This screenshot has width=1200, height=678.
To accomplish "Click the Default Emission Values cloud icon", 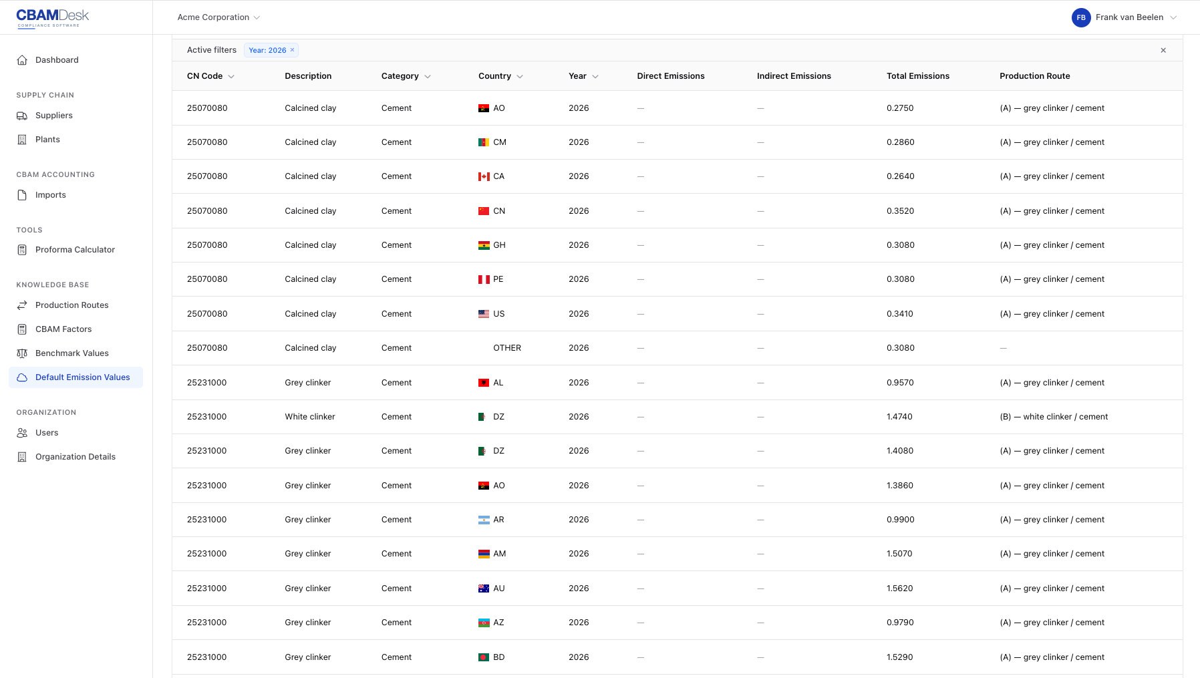I will [23, 377].
